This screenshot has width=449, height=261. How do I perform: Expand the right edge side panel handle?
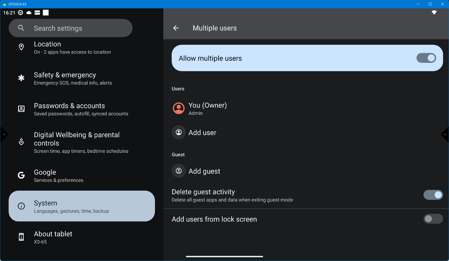point(445,135)
